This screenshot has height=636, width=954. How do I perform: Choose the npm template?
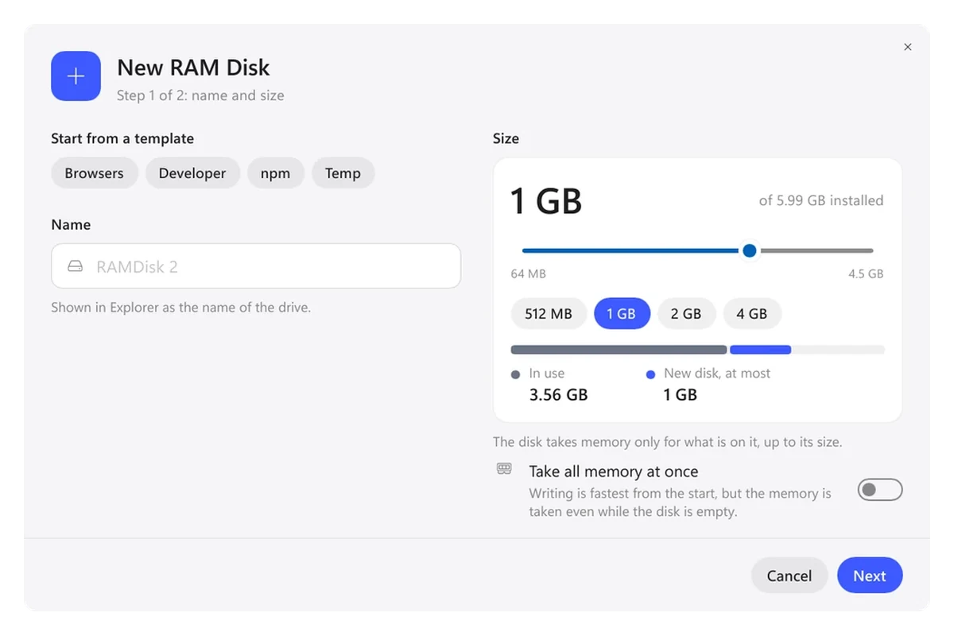click(x=275, y=173)
